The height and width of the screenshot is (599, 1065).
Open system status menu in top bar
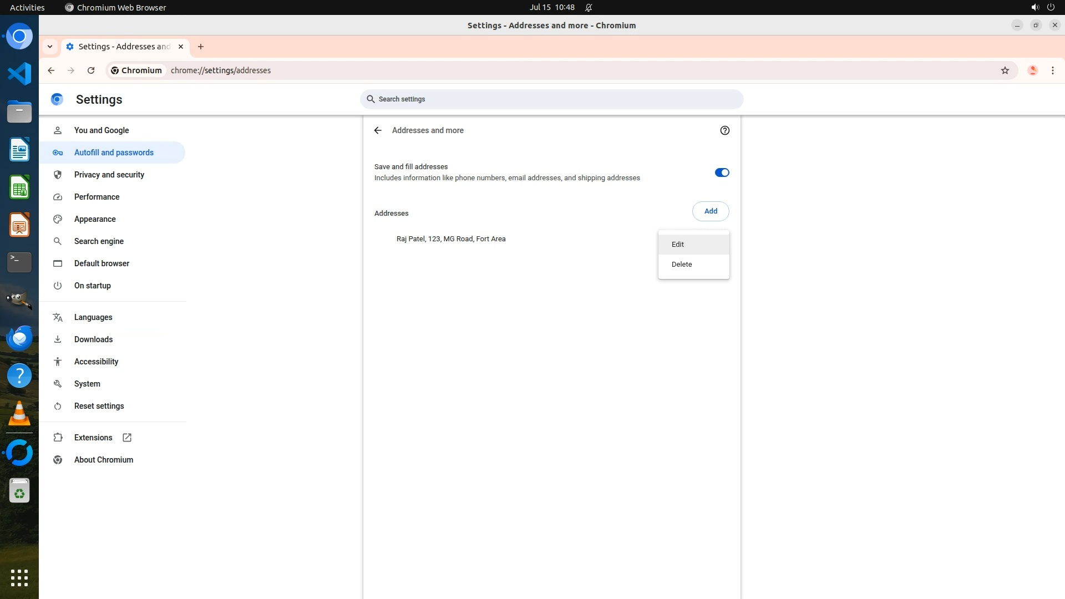[1042, 7]
